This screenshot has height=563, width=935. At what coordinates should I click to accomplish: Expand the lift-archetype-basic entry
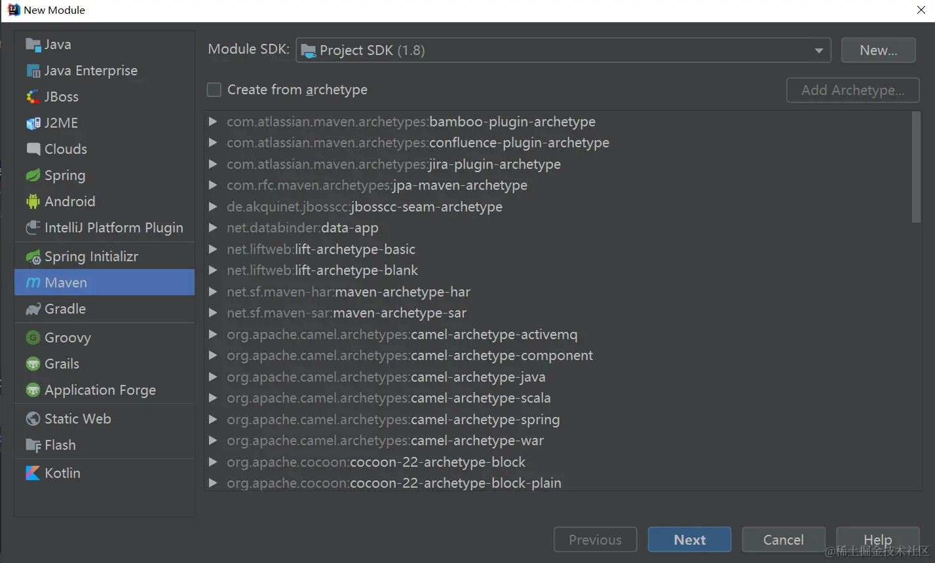pyautogui.click(x=213, y=249)
